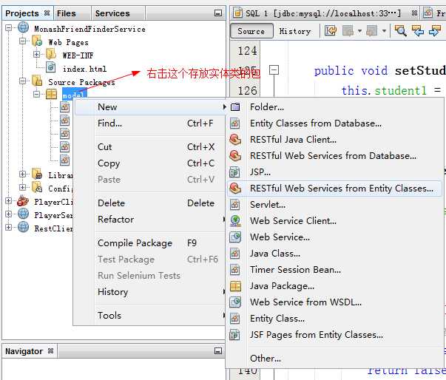Click MonashFriendFinderService project globe icon
This screenshot has width=446, height=380.
tap(24, 28)
